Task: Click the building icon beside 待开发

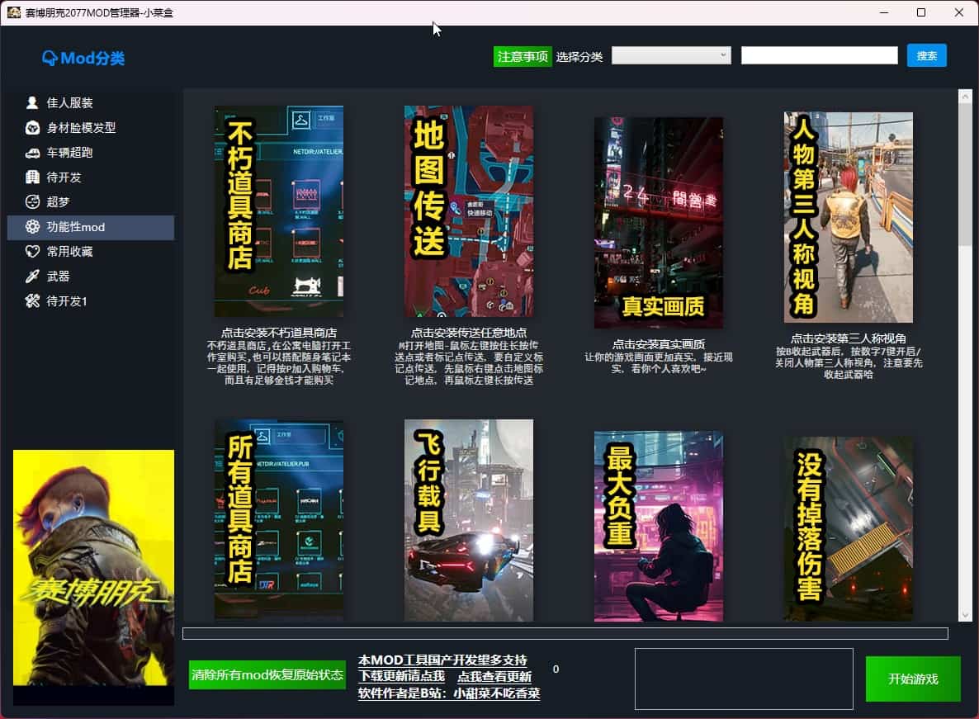Action: (32, 177)
